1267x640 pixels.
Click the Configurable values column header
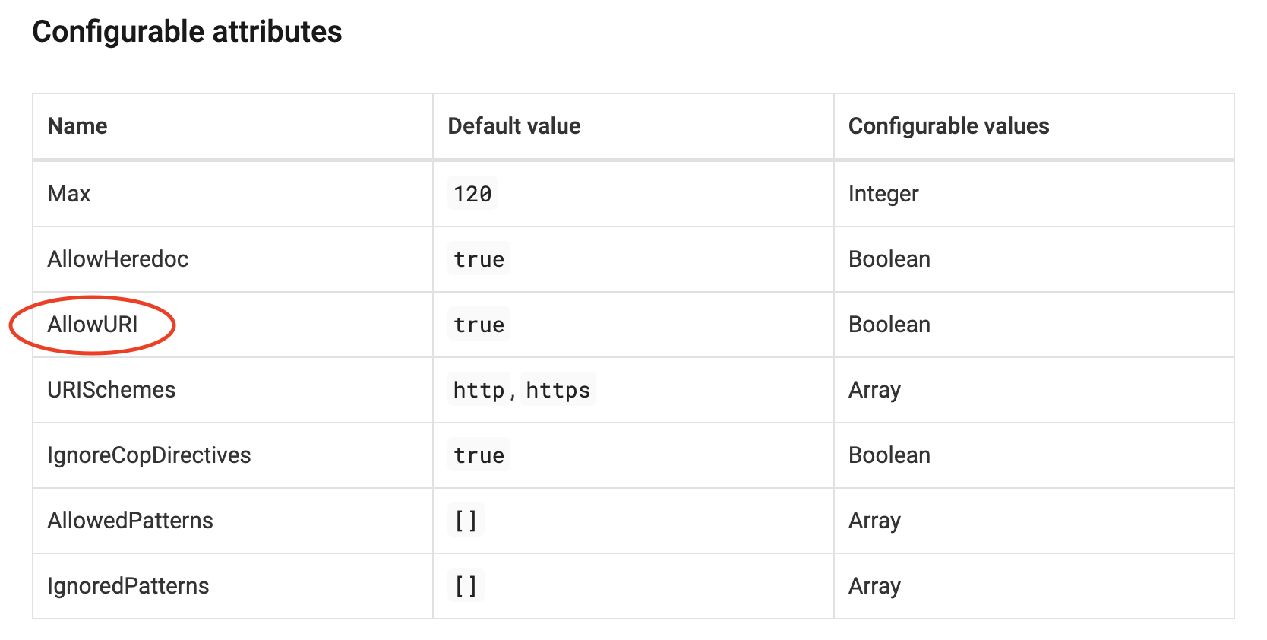[949, 126]
